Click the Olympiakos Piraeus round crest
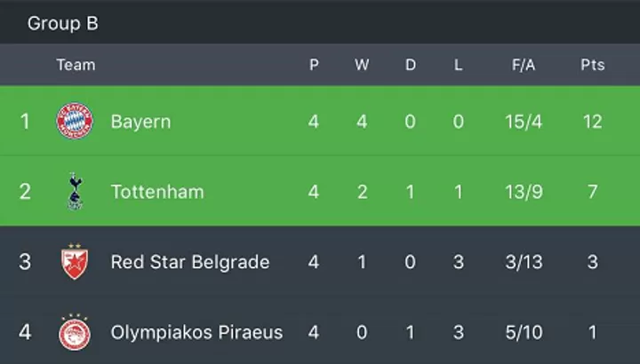 [75, 332]
